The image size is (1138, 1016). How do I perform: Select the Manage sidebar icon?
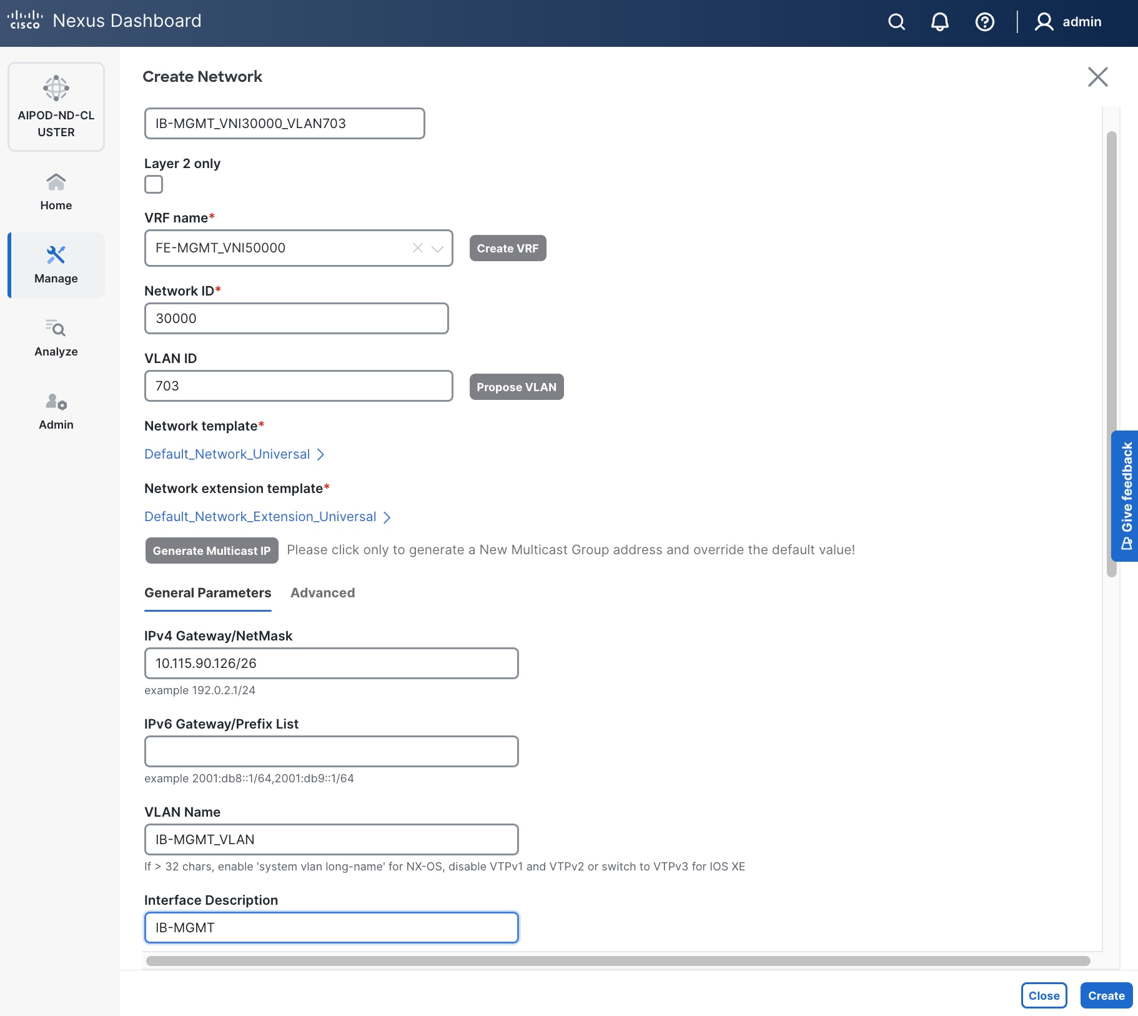[56, 265]
